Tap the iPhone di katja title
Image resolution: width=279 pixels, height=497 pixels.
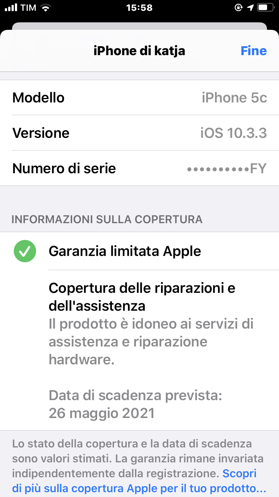click(139, 51)
